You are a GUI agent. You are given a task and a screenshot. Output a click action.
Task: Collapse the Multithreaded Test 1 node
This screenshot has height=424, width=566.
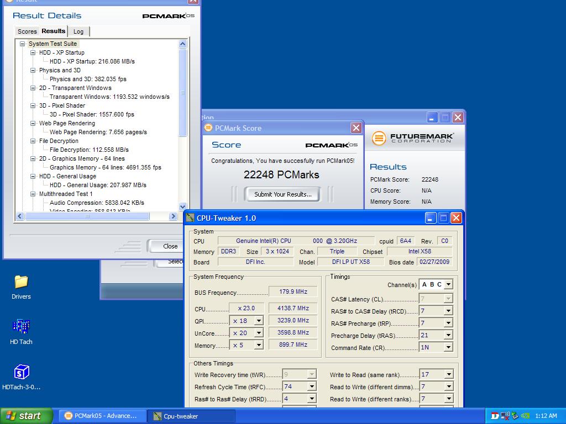pyautogui.click(x=33, y=194)
